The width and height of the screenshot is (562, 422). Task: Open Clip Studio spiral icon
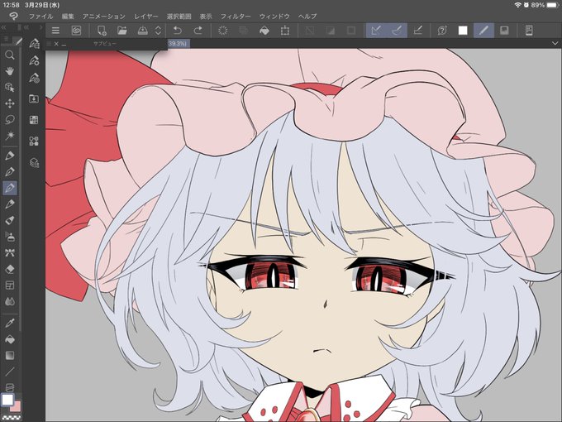tap(76, 31)
